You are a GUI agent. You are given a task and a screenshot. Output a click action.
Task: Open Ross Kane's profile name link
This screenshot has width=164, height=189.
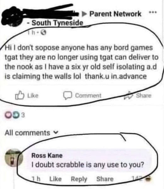point(47,155)
